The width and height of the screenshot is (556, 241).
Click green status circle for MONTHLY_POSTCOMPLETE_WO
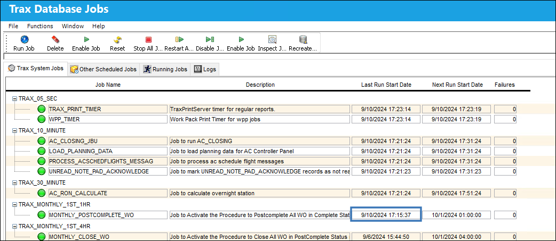pos(42,215)
